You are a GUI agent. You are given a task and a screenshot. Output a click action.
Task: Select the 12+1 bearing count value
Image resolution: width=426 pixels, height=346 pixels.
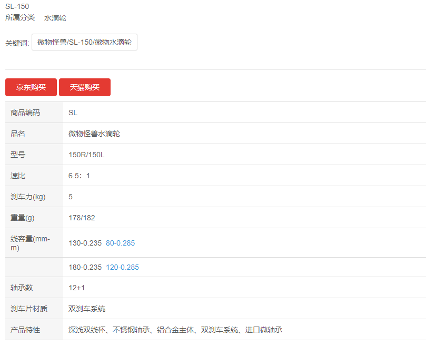(76, 288)
